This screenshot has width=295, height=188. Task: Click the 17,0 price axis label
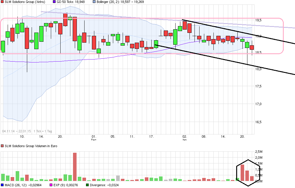pyautogui.click(x=258, y=104)
